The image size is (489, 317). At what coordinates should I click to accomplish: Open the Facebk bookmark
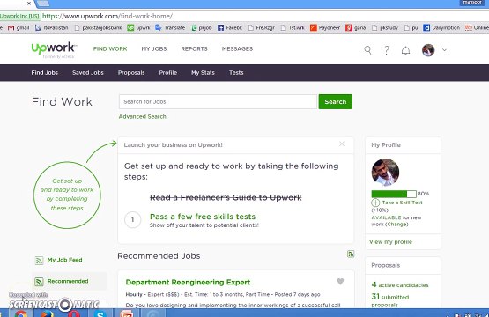point(230,28)
